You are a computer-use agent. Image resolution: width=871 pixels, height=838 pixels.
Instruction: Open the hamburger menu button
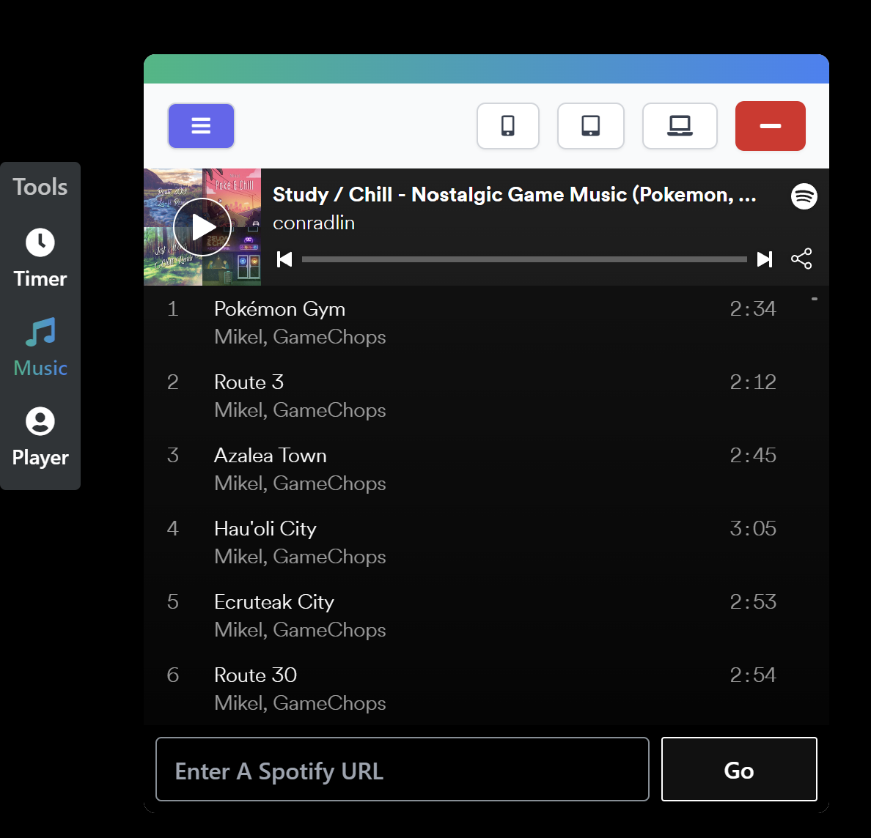pyautogui.click(x=201, y=125)
